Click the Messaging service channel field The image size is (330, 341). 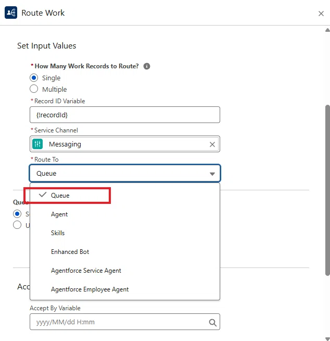tap(125, 144)
